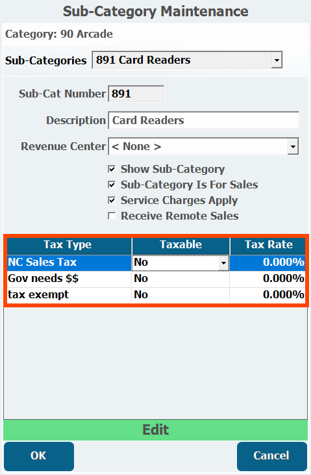The width and height of the screenshot is (311, 475).
Task: Click Taxable No for Gov needs $$
Action: (x=180, y=279)
